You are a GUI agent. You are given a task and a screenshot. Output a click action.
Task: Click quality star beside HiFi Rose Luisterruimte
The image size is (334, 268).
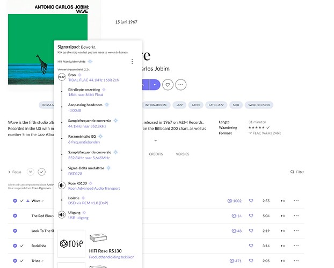[x=90, y=62]
